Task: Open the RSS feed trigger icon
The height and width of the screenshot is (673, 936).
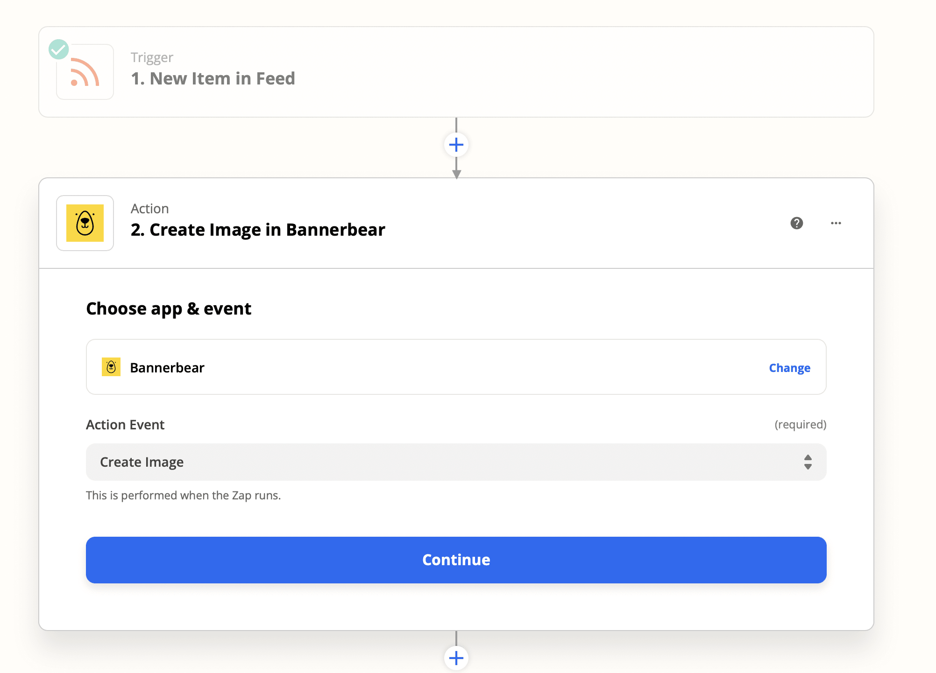Action: tap(85, 72)
